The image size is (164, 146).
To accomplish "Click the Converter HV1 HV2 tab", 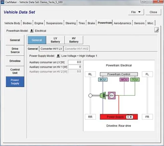I will pyautogui.click(x=76, y=49).
